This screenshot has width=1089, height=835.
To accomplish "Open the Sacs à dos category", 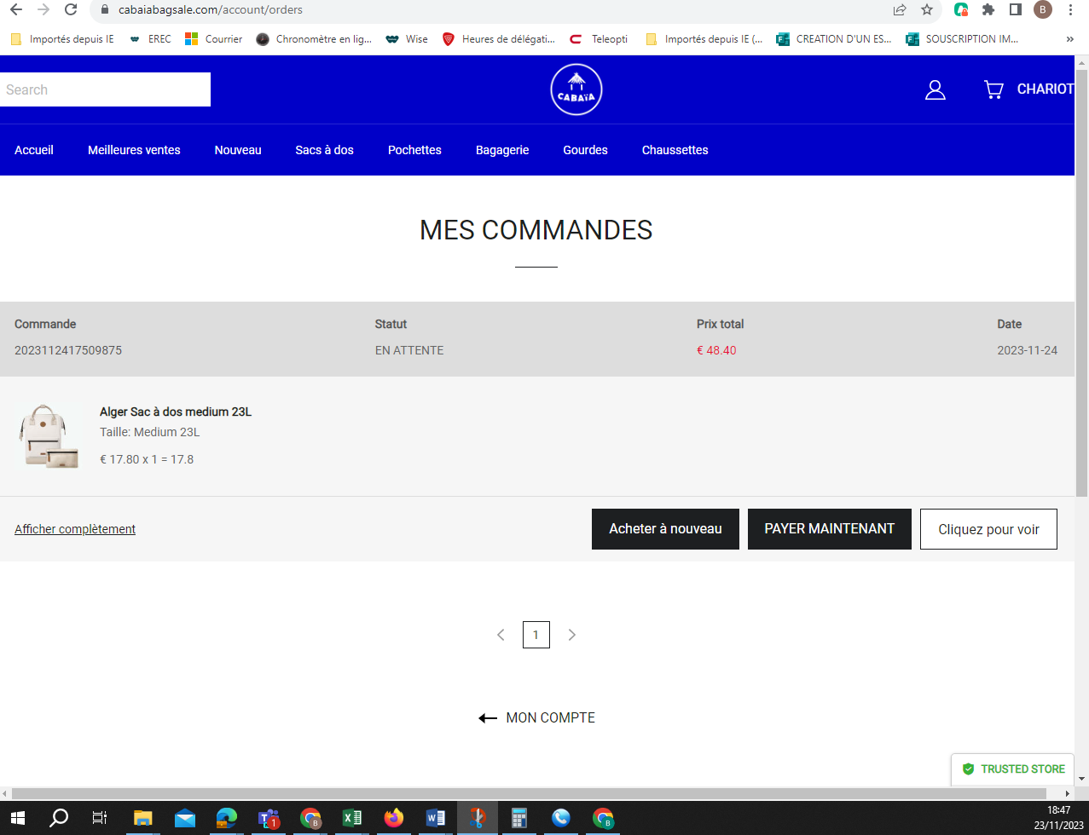I will pos(325,150).
